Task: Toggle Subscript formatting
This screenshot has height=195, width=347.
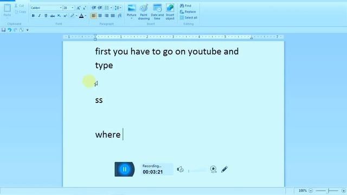Action: pos(59,16)
